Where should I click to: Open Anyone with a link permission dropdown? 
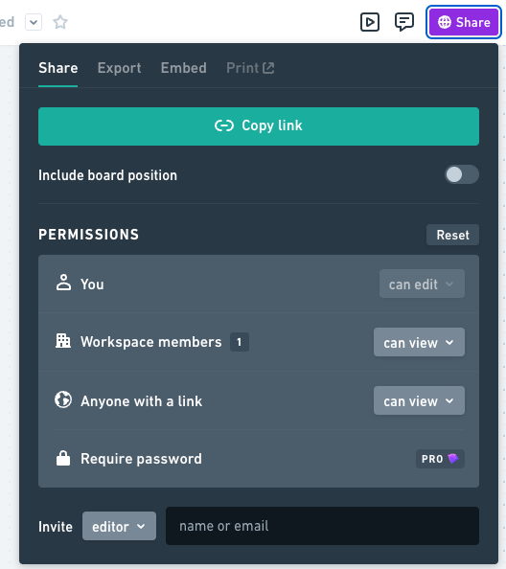pyautogui.click(x=419, y=400)
